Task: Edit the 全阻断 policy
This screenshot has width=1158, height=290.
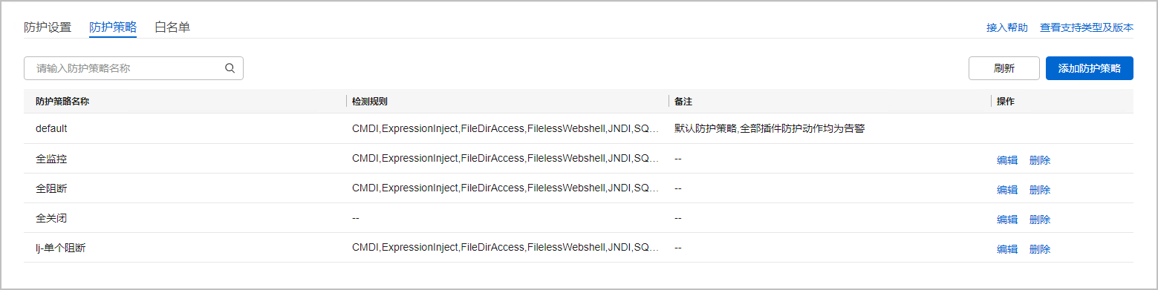Action: pos(1007,190)
